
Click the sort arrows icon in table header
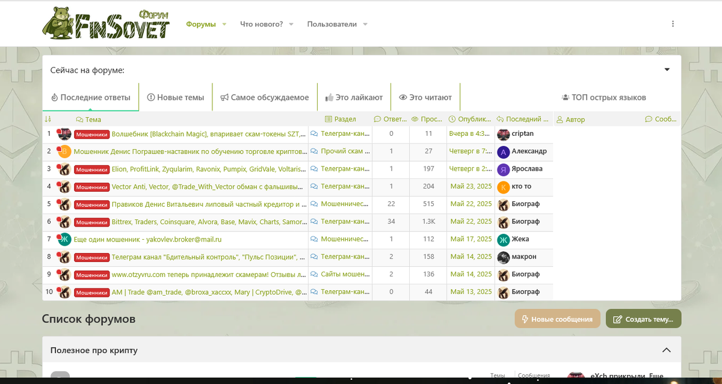click(x=48, y=119)
